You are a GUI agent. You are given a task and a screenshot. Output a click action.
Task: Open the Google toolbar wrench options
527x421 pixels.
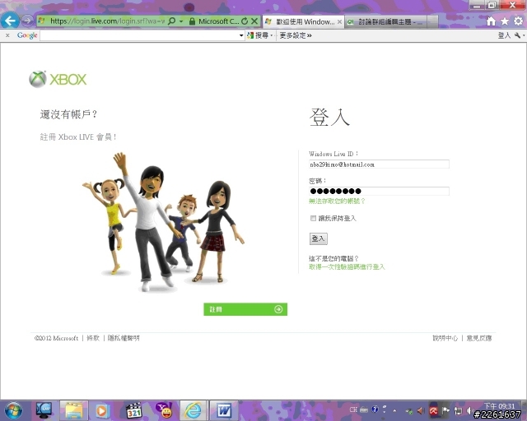coord(518,35)
